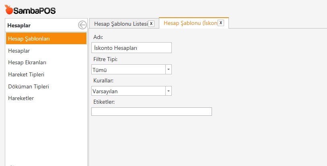Click the SambaPOS title text

[x=35, y=11]
